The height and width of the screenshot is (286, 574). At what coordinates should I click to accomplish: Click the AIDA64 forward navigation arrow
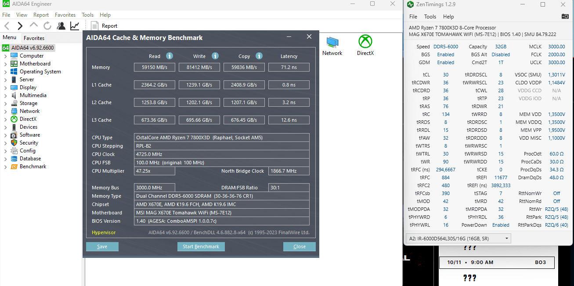(20, 26)
